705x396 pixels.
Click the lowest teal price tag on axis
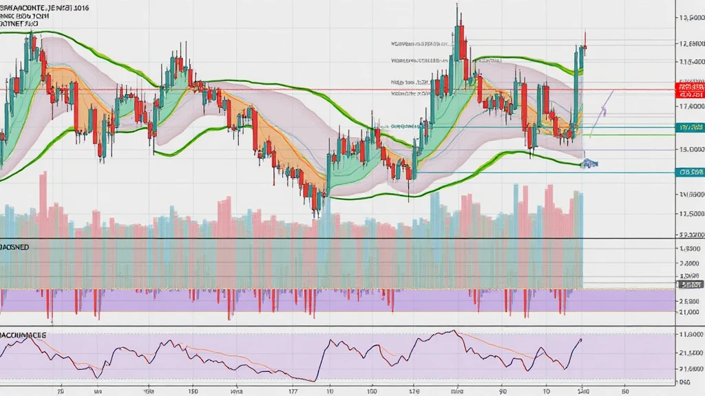coord(690,172)
